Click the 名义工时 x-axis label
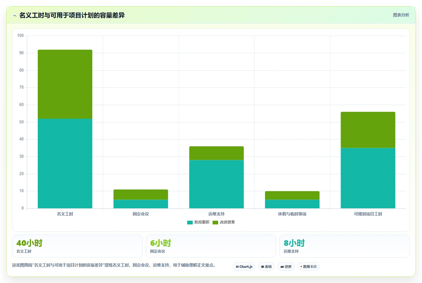 (x=65, y=214)
